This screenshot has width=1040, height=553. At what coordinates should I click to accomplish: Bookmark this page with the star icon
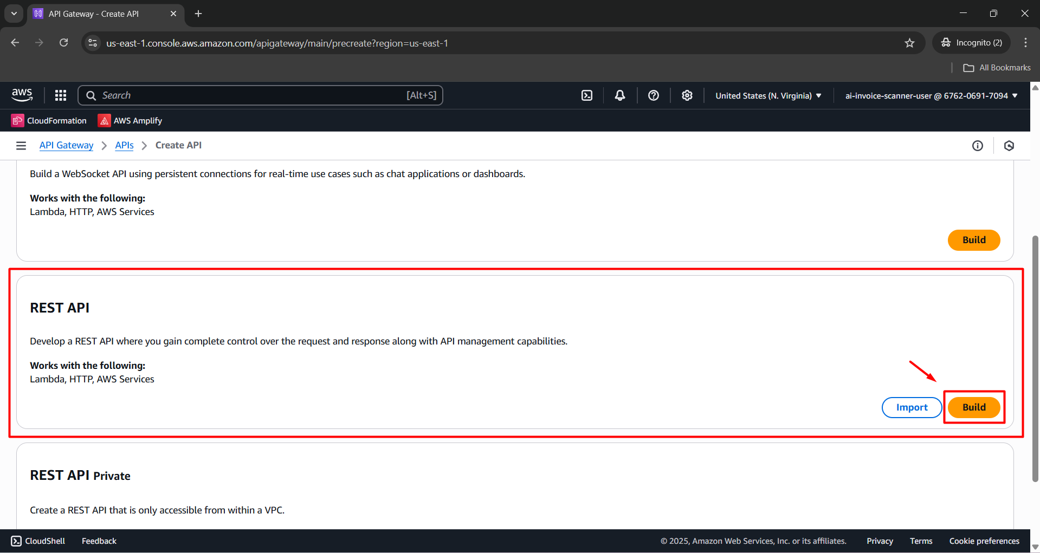[x=909, y=43]
